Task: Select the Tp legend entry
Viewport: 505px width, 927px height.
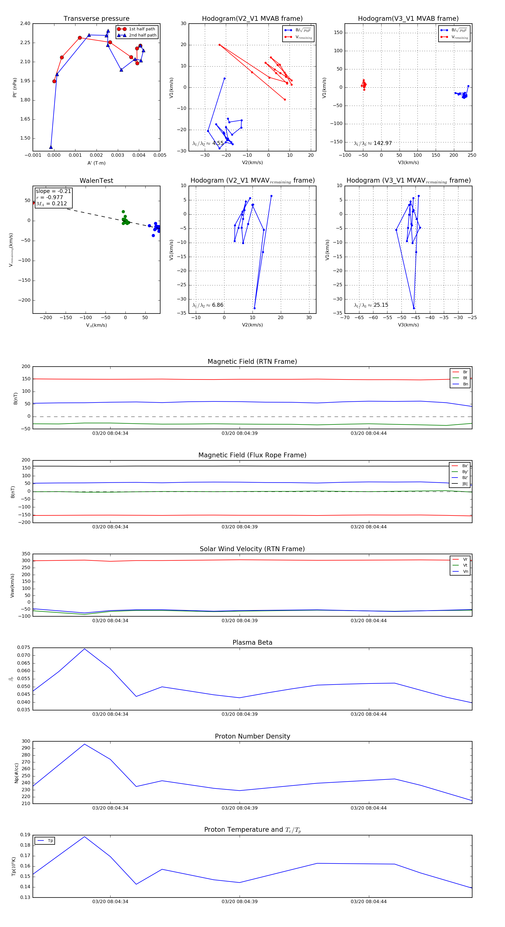Action: coord(45,841)
